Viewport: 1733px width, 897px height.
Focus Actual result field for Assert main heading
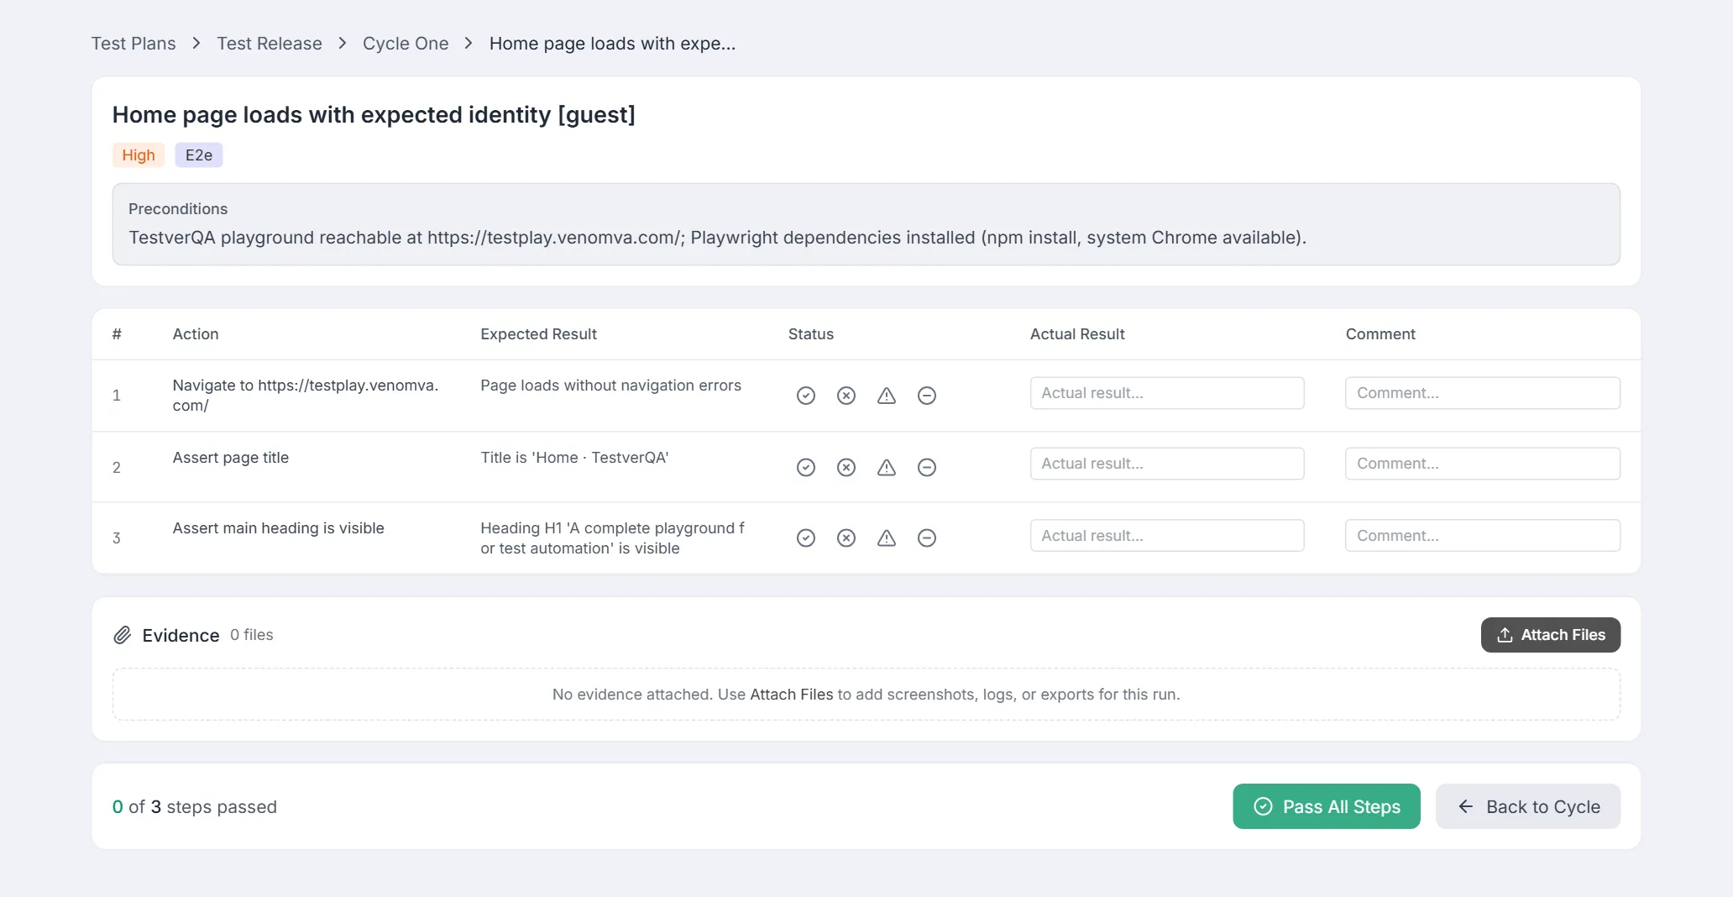[x=1167, y=536]
